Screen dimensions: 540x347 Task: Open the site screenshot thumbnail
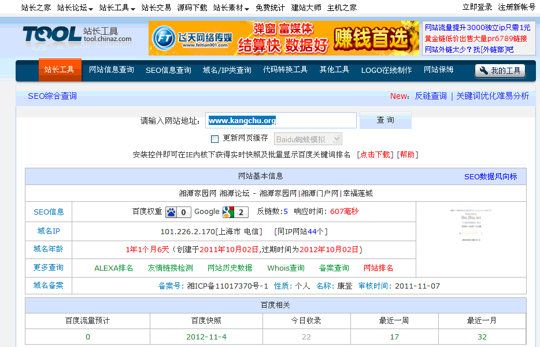point(471,224)
